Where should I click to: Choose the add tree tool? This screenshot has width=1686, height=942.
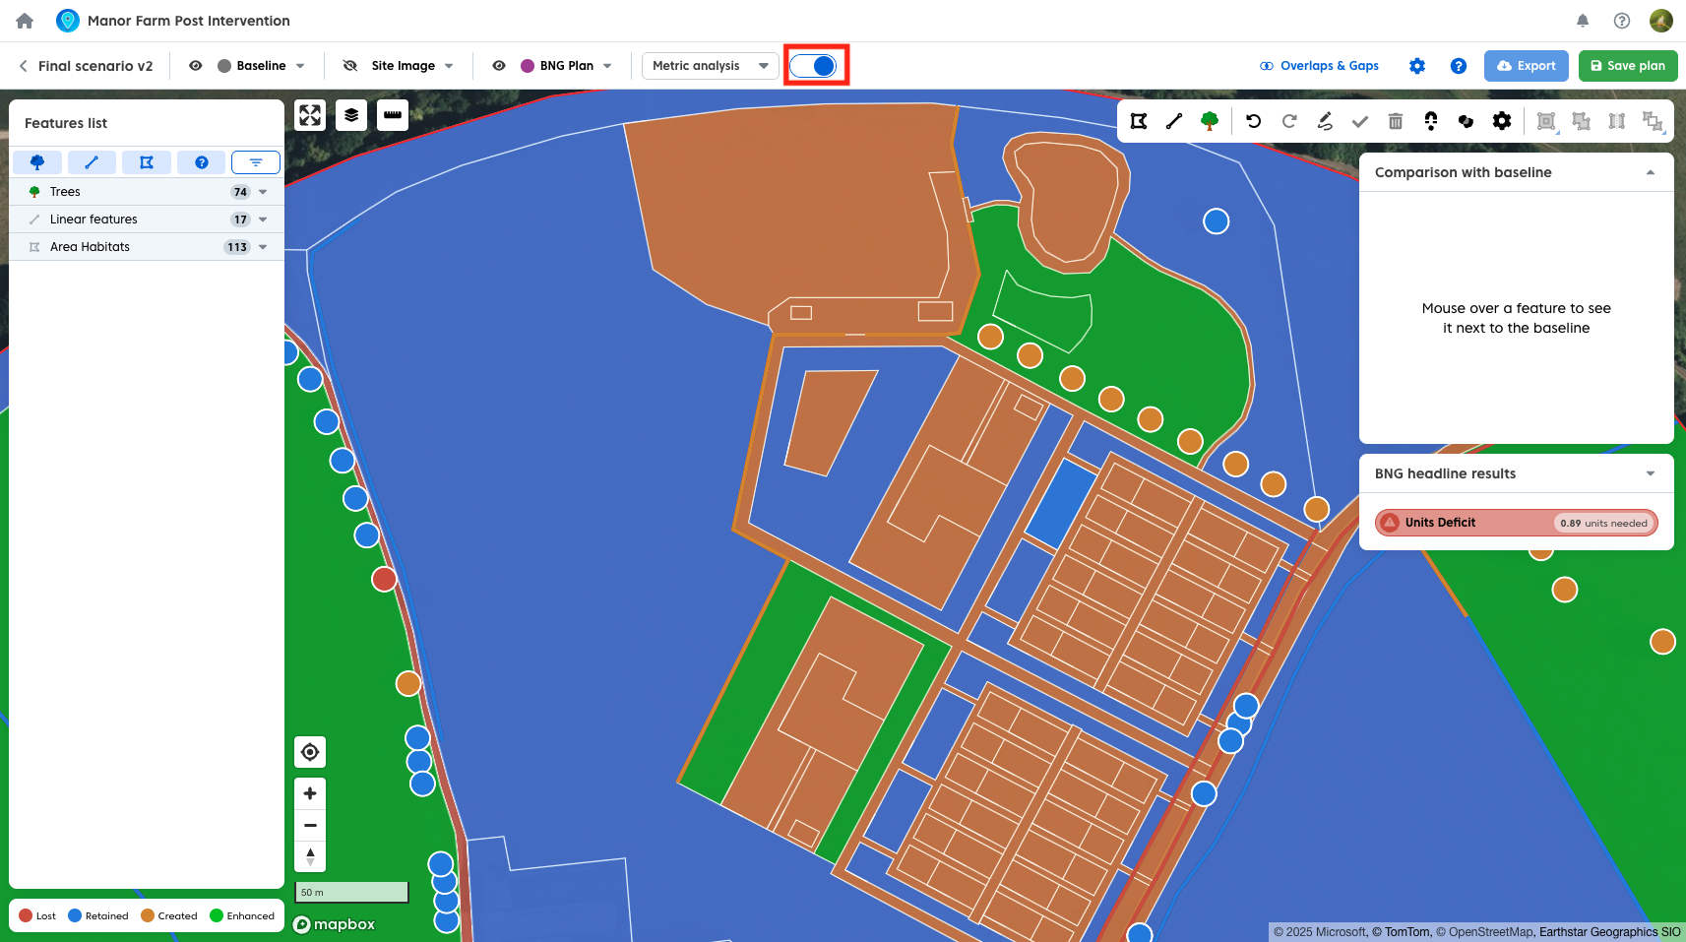1210,121
